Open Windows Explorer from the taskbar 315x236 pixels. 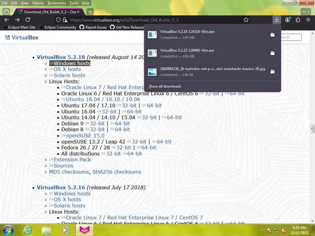[46, 230]
